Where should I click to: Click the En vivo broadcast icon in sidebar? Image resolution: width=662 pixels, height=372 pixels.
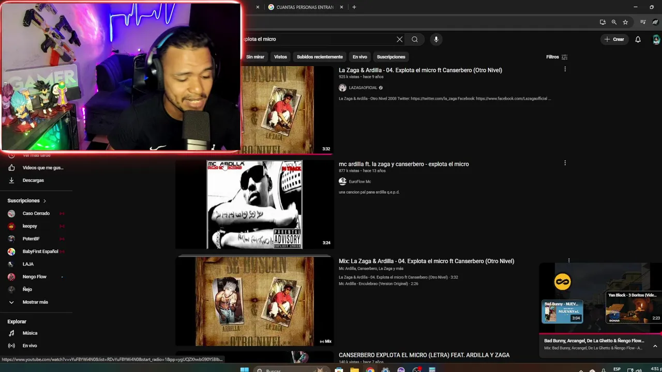point(11,346)
